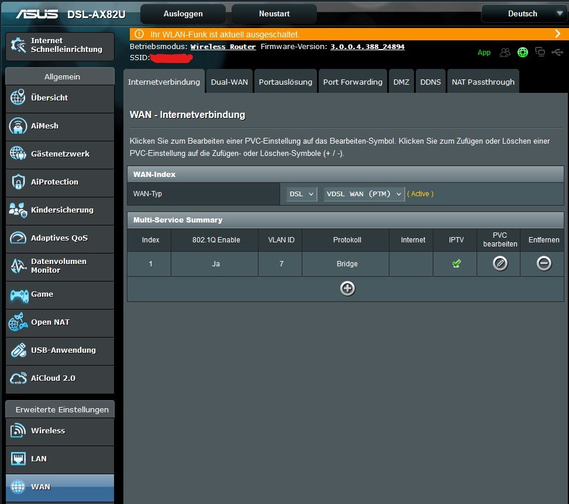Viewport: 569px width, 504px height.
Task: Click the USB-Anwendung menu label
Action: tap(64, 350)
